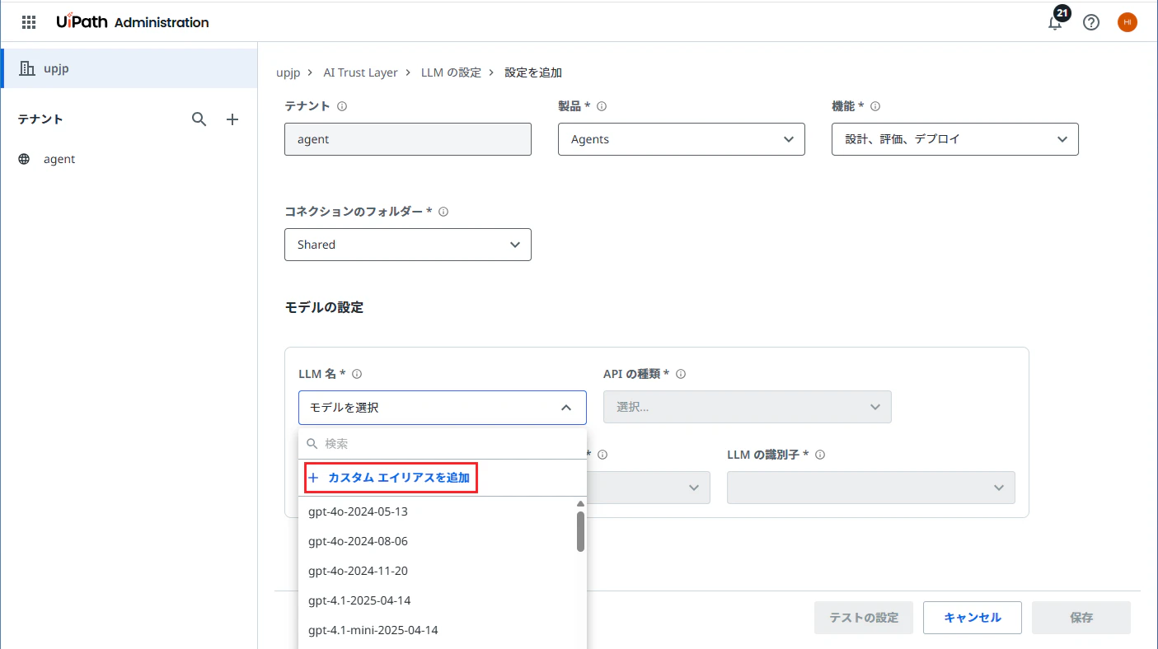Add a new tenant with the plus icon
The height and width of the screenshot is (649, 1158).
(x=232, y=119)
